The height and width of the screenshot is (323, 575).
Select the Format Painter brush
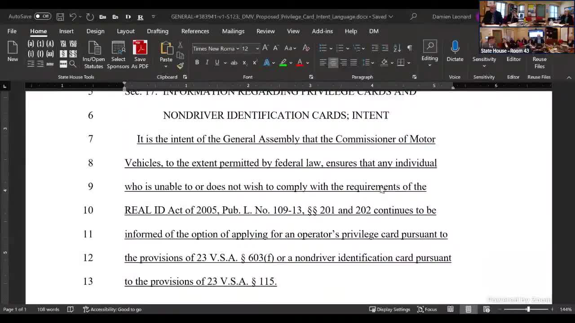180,66
